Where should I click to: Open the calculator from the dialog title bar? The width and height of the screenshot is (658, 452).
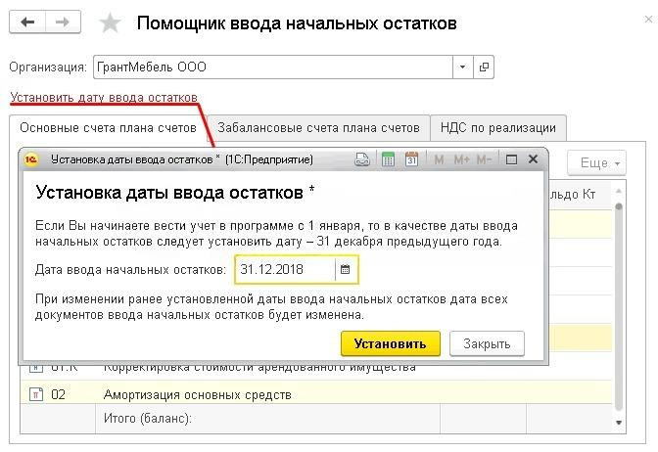tap(388, 159)
